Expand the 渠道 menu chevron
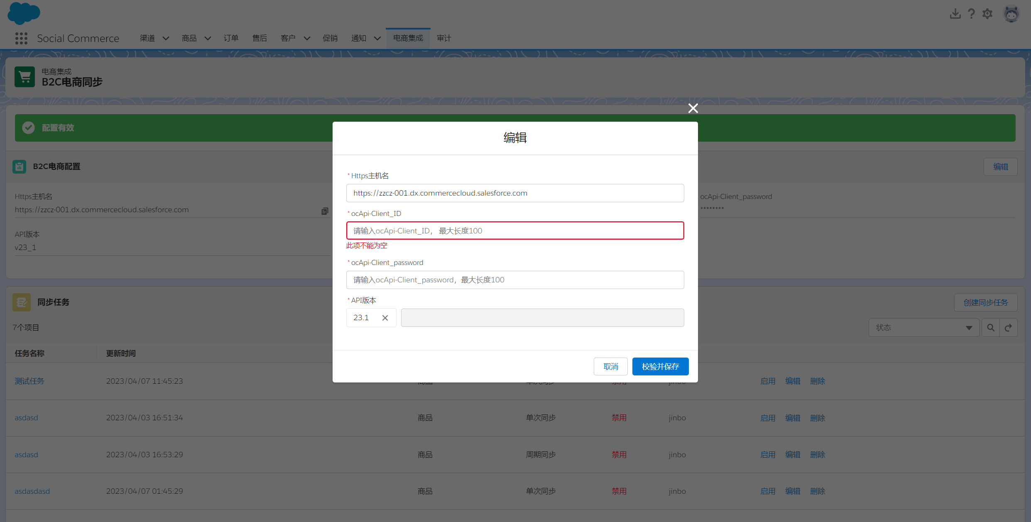Screen dimensions: 1031x522 166,38
